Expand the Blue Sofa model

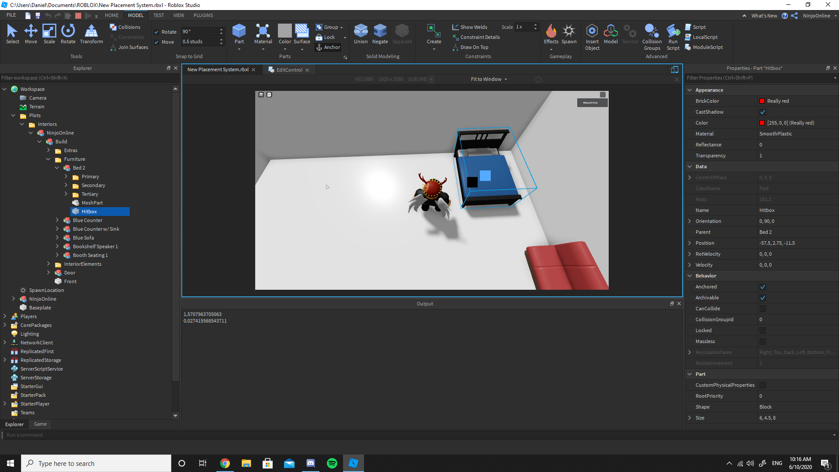coord(57,238)
